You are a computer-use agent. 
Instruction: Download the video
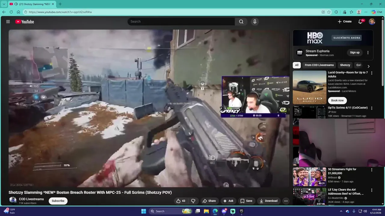click(x=268, y=201)
